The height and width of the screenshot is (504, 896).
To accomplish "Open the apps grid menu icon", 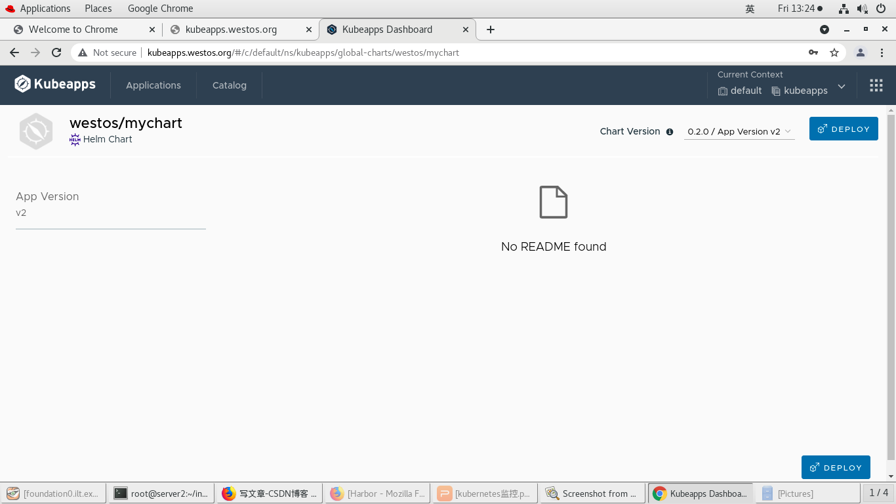I will [x=876, y=85].
